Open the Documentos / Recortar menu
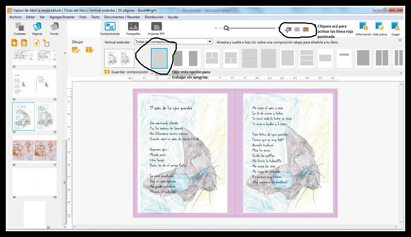411x237 pixels. click(122, 17)
